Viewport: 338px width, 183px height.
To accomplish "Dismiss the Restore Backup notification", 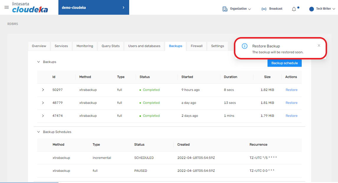I will 319,46.
